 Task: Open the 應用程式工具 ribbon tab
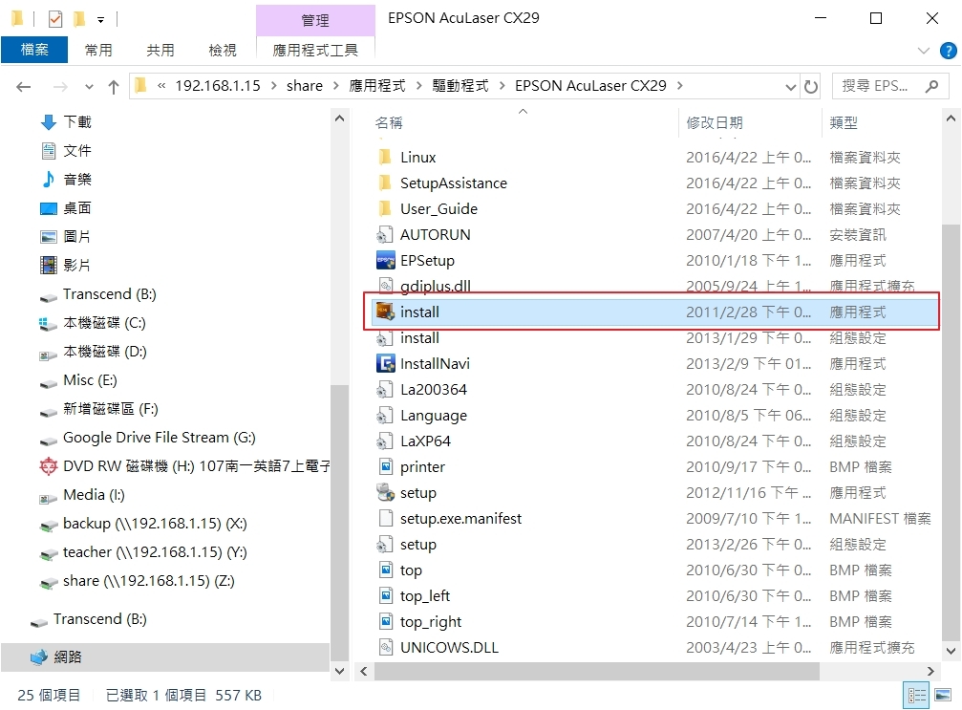[314, 50]
